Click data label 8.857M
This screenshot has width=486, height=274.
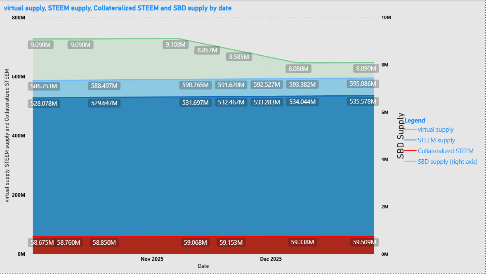click(x=208, y=50)
